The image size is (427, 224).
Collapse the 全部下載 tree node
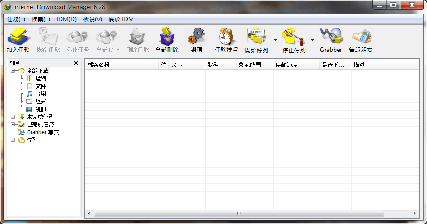13,70
